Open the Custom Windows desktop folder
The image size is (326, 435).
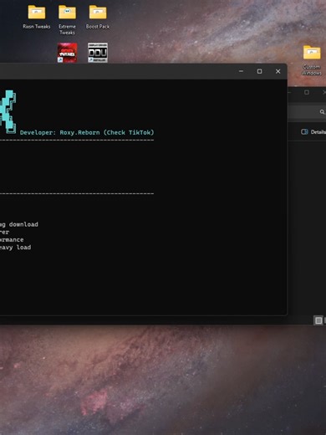pyautogui.click(x=312, y=60)
